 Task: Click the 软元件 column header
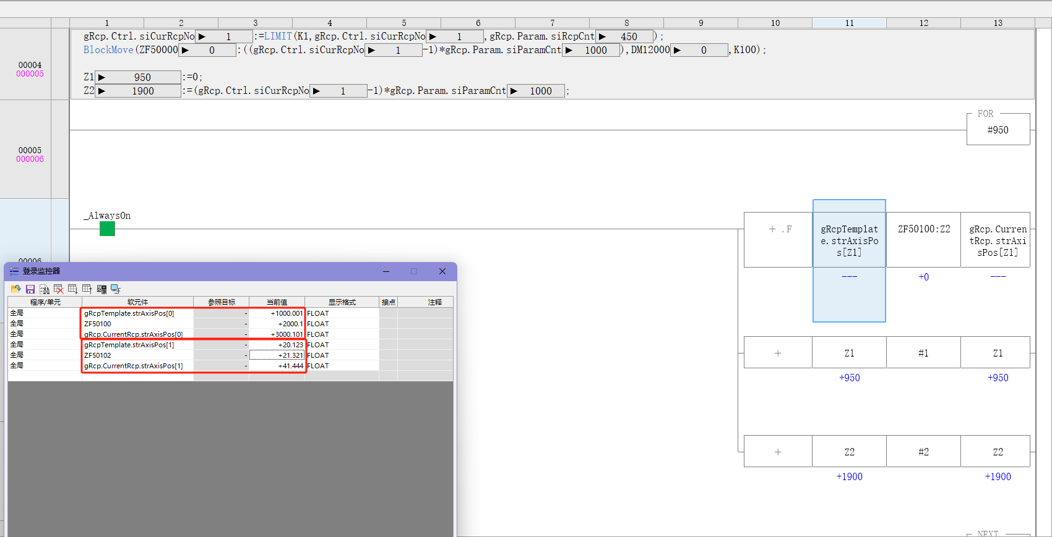(137, 302)
